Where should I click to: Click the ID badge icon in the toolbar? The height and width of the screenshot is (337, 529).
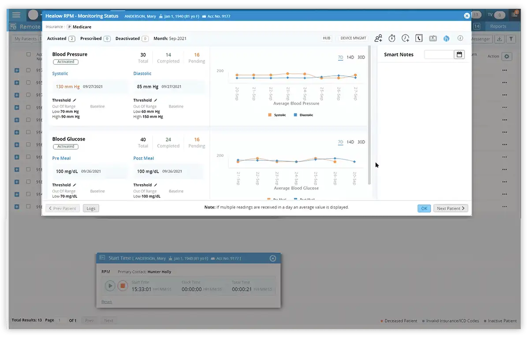(432, 38)
